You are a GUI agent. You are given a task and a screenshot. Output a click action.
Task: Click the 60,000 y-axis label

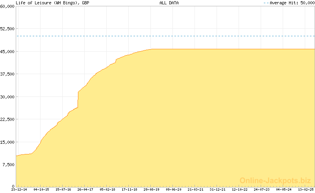click(7, 6)
